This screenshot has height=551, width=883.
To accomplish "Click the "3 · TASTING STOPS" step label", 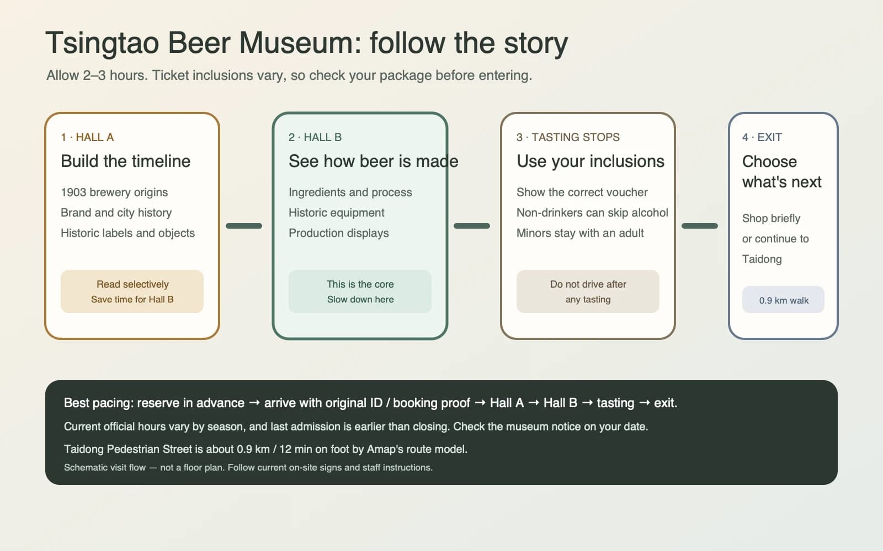I will (x=568, y=137).
